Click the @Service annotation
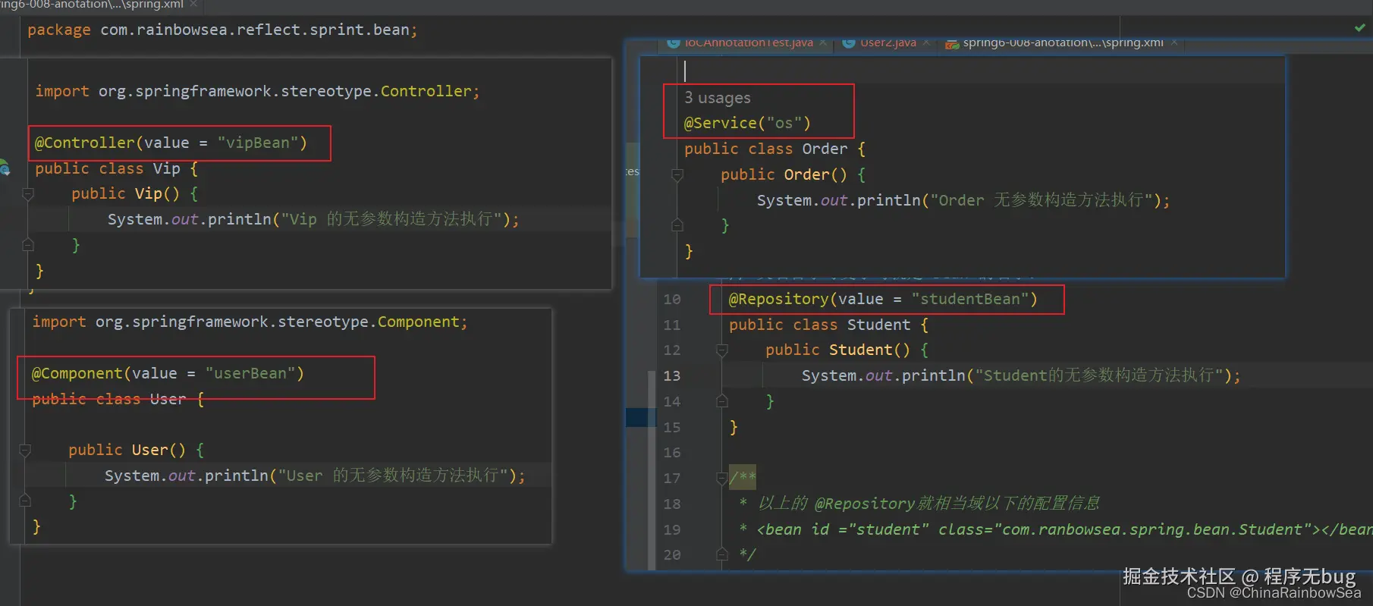1373x606 pixels. tap(720, 123)
